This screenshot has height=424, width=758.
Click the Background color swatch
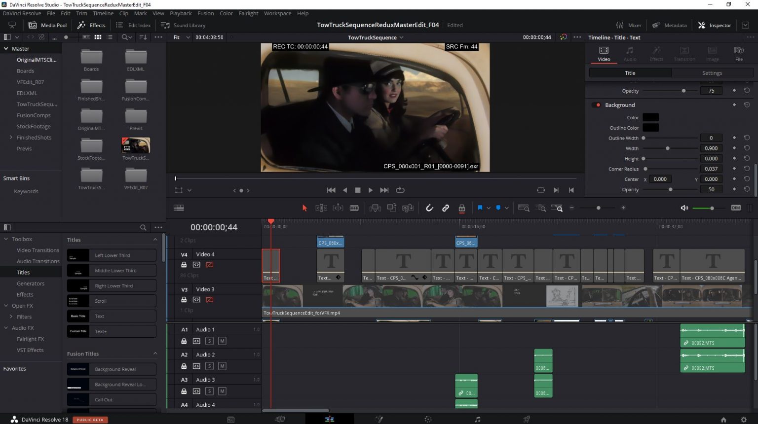650,117
